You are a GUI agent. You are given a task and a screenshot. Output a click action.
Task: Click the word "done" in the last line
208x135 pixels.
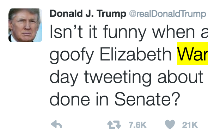[70, 99]
